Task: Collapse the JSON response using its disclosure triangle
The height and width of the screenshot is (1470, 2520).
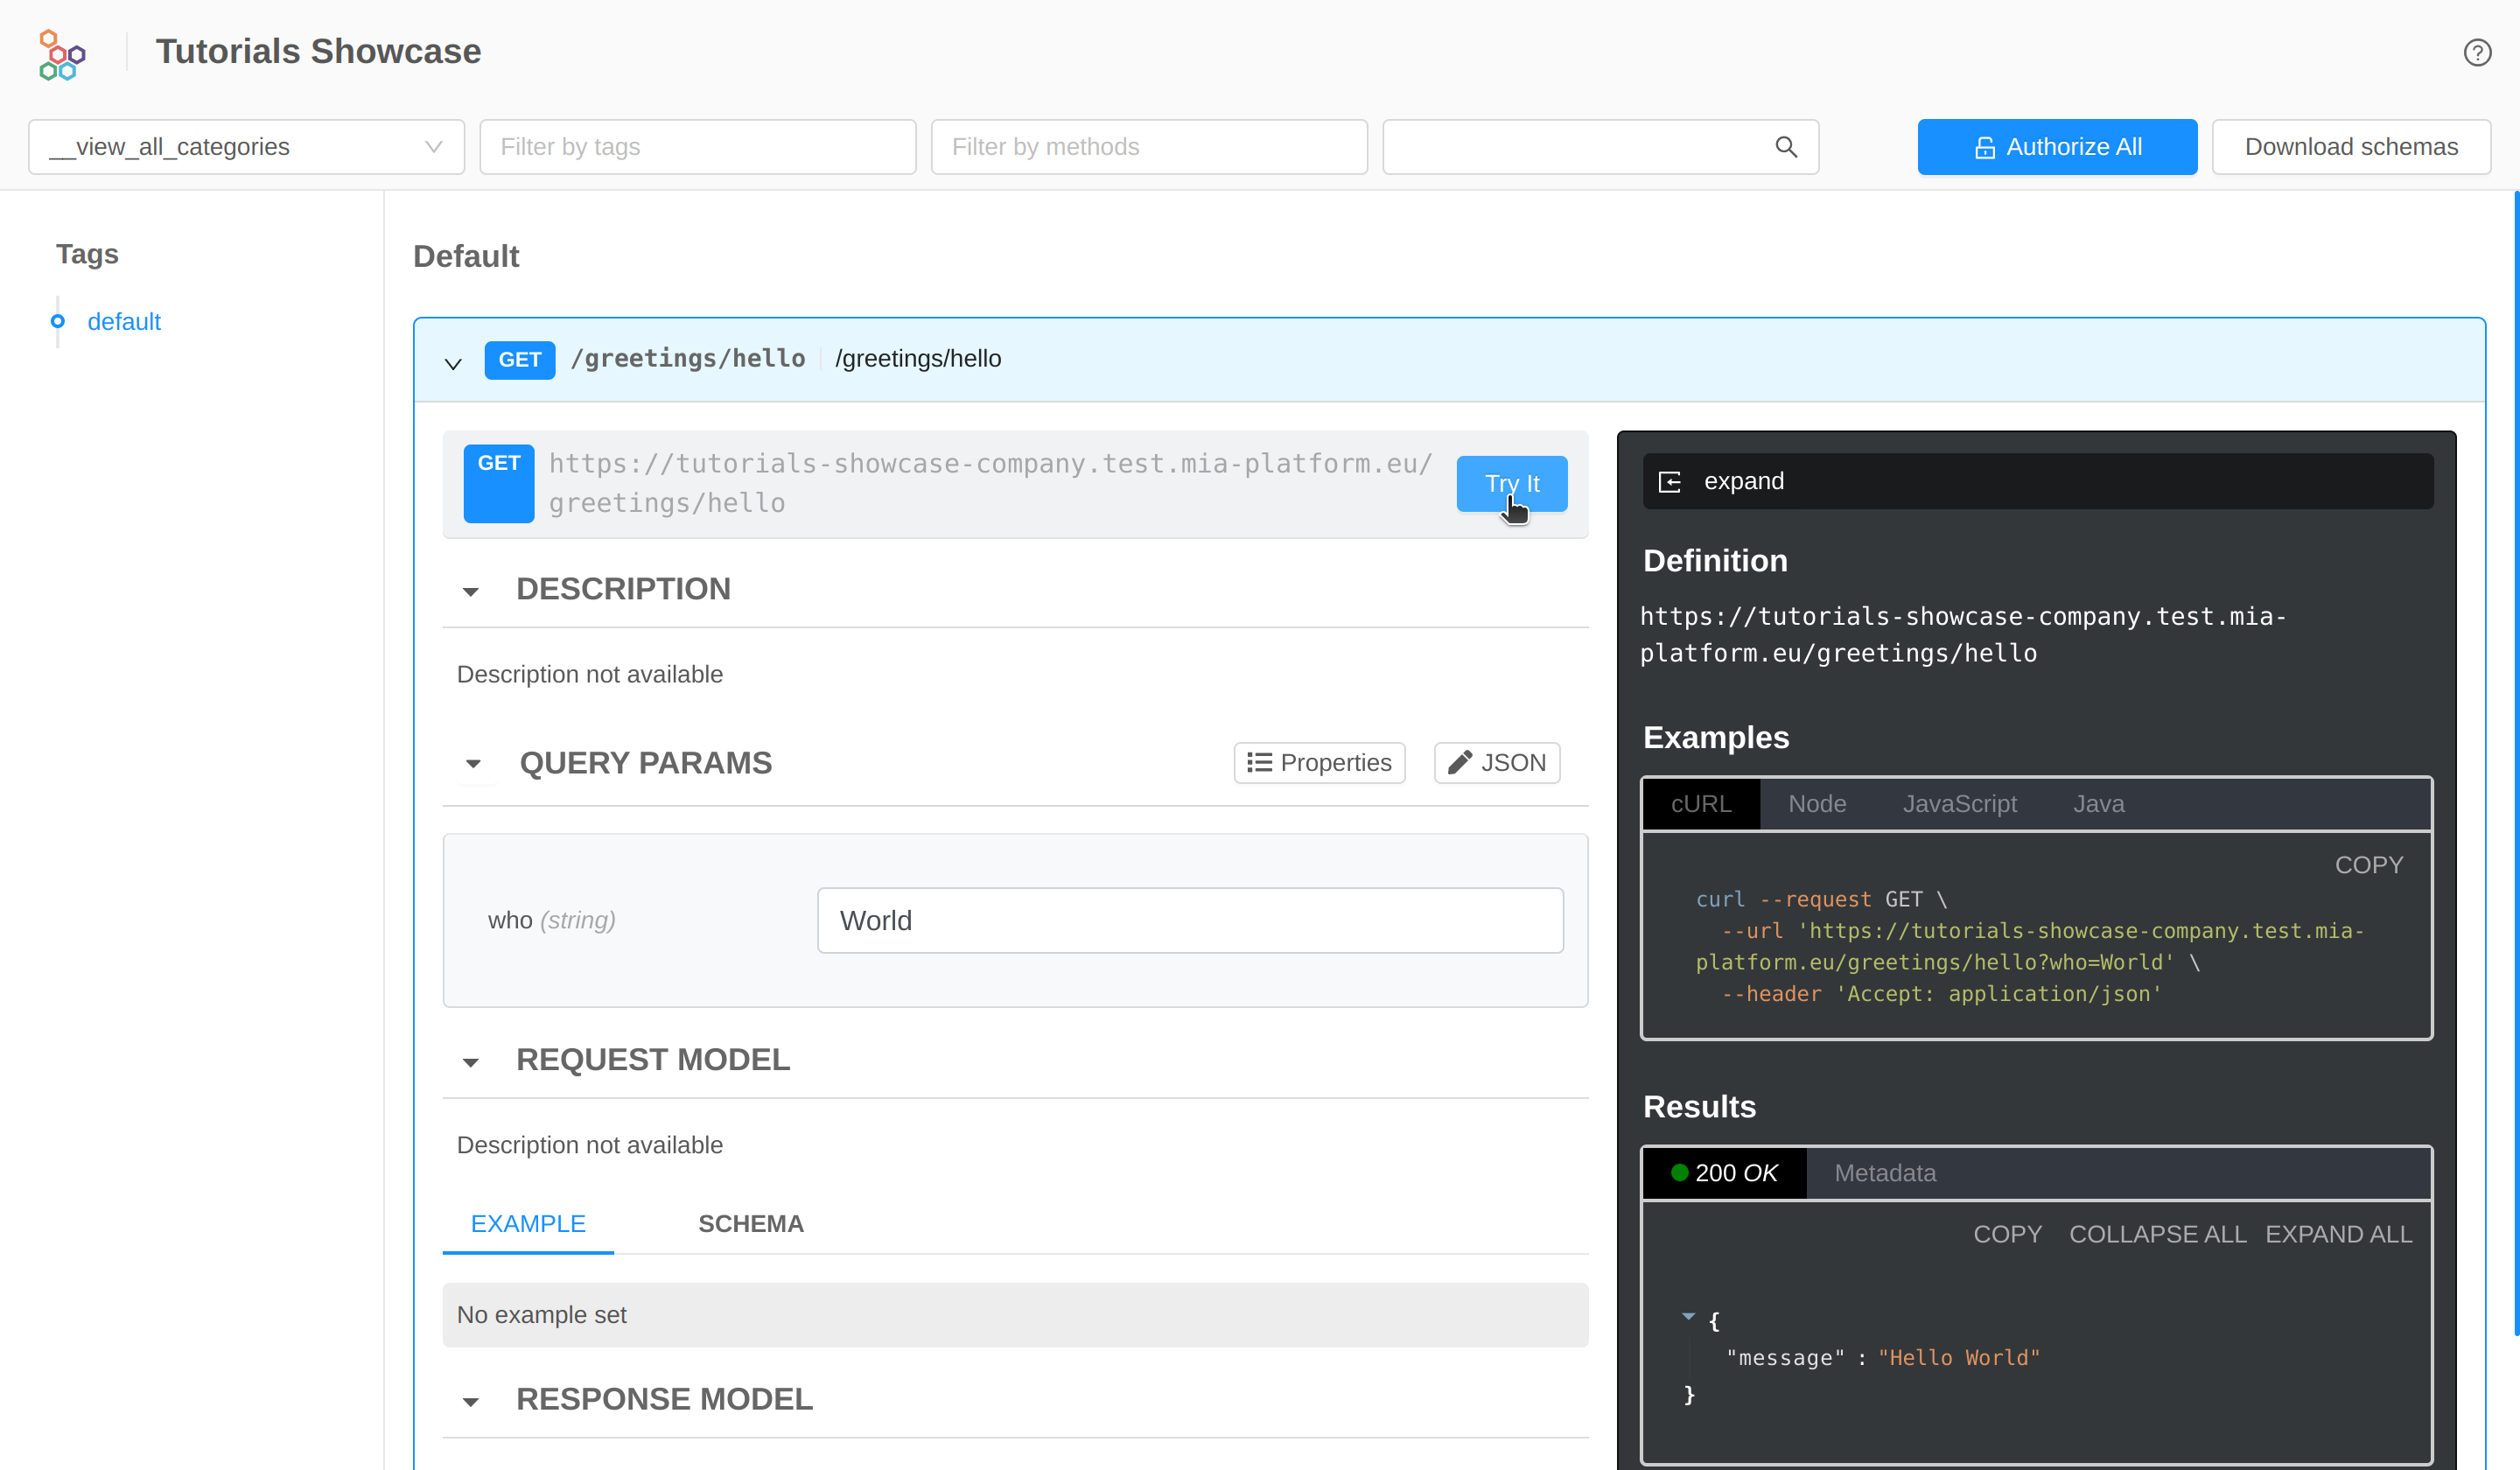Action: [1690, 1317]
